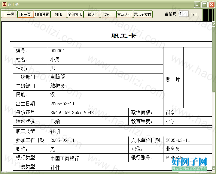
Task: Go to next page with 下一页
Action: coord(26,14)
